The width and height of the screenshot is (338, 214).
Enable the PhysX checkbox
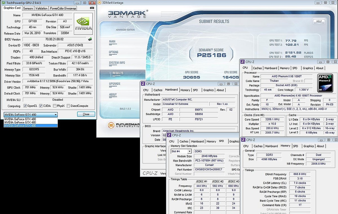click(55, 106)
